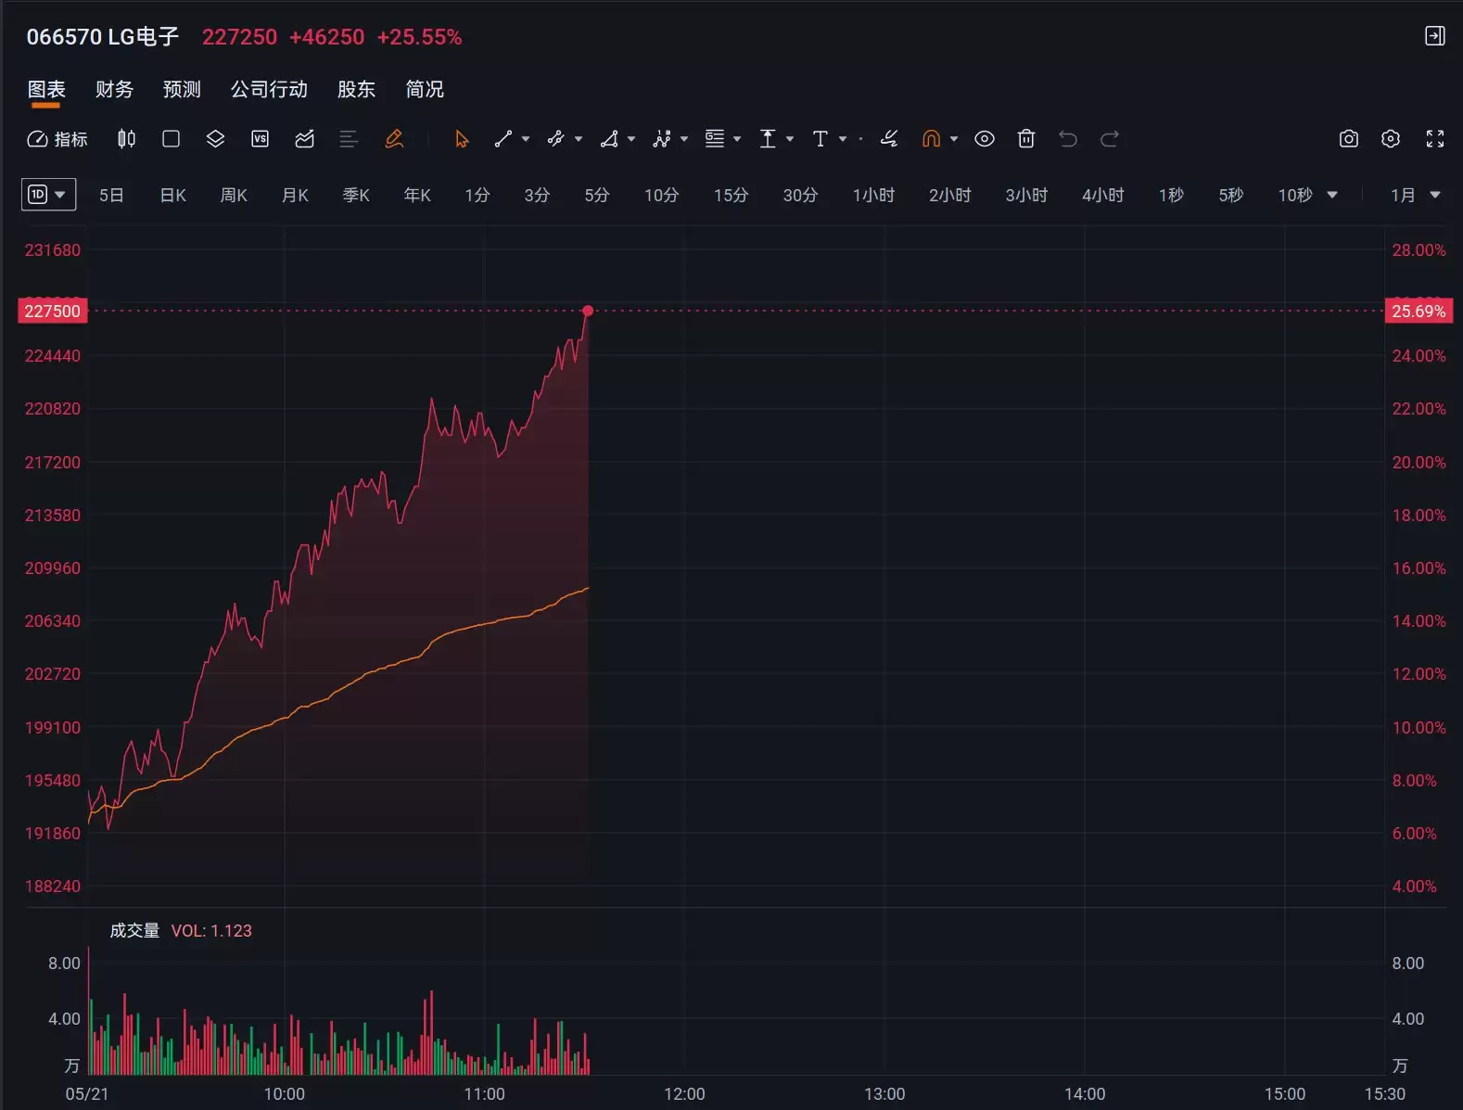Image resolution: width=1463 pixels, height=1110 pixels.
Task: Switch to the 公司行动 tab
Action: click(269, 89)
